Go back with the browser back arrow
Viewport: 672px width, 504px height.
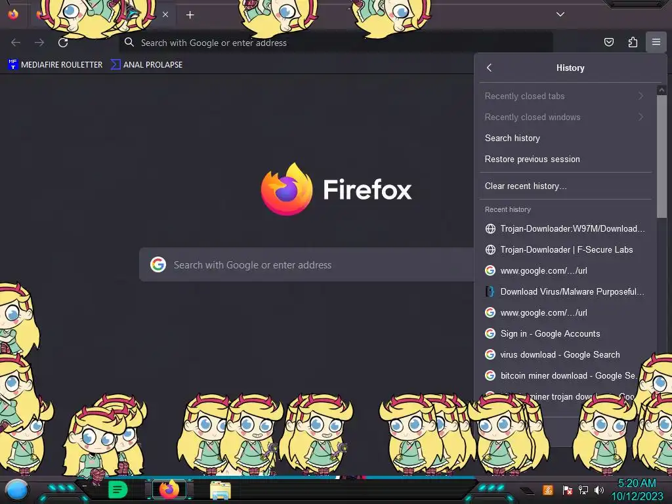click(16, 43)
